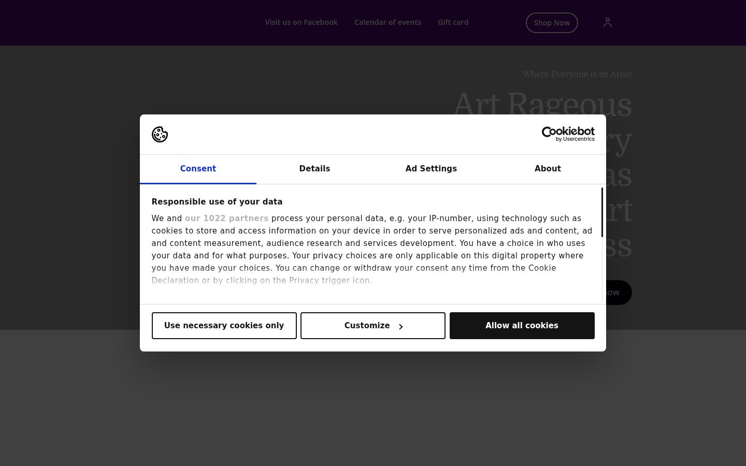Open the user account icon in header
Image resolution: width=746 pixels, height=466 pixels.
coord(608,22)
